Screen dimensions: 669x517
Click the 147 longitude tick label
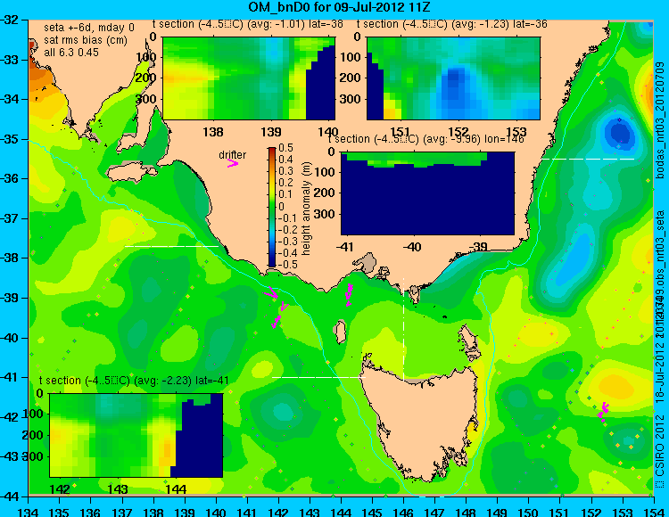pos(434,512)
